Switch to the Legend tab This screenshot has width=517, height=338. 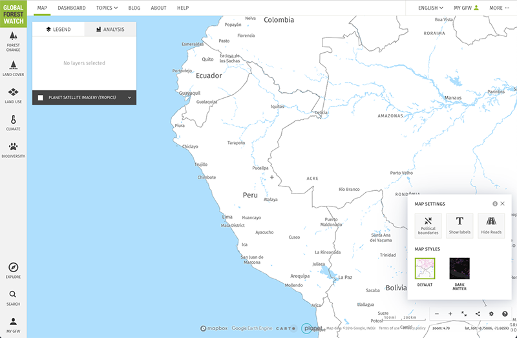(58, 29)
